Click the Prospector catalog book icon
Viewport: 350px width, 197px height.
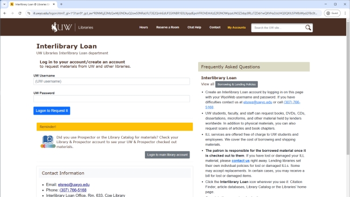pyautogui.click(x=48, y=142)
